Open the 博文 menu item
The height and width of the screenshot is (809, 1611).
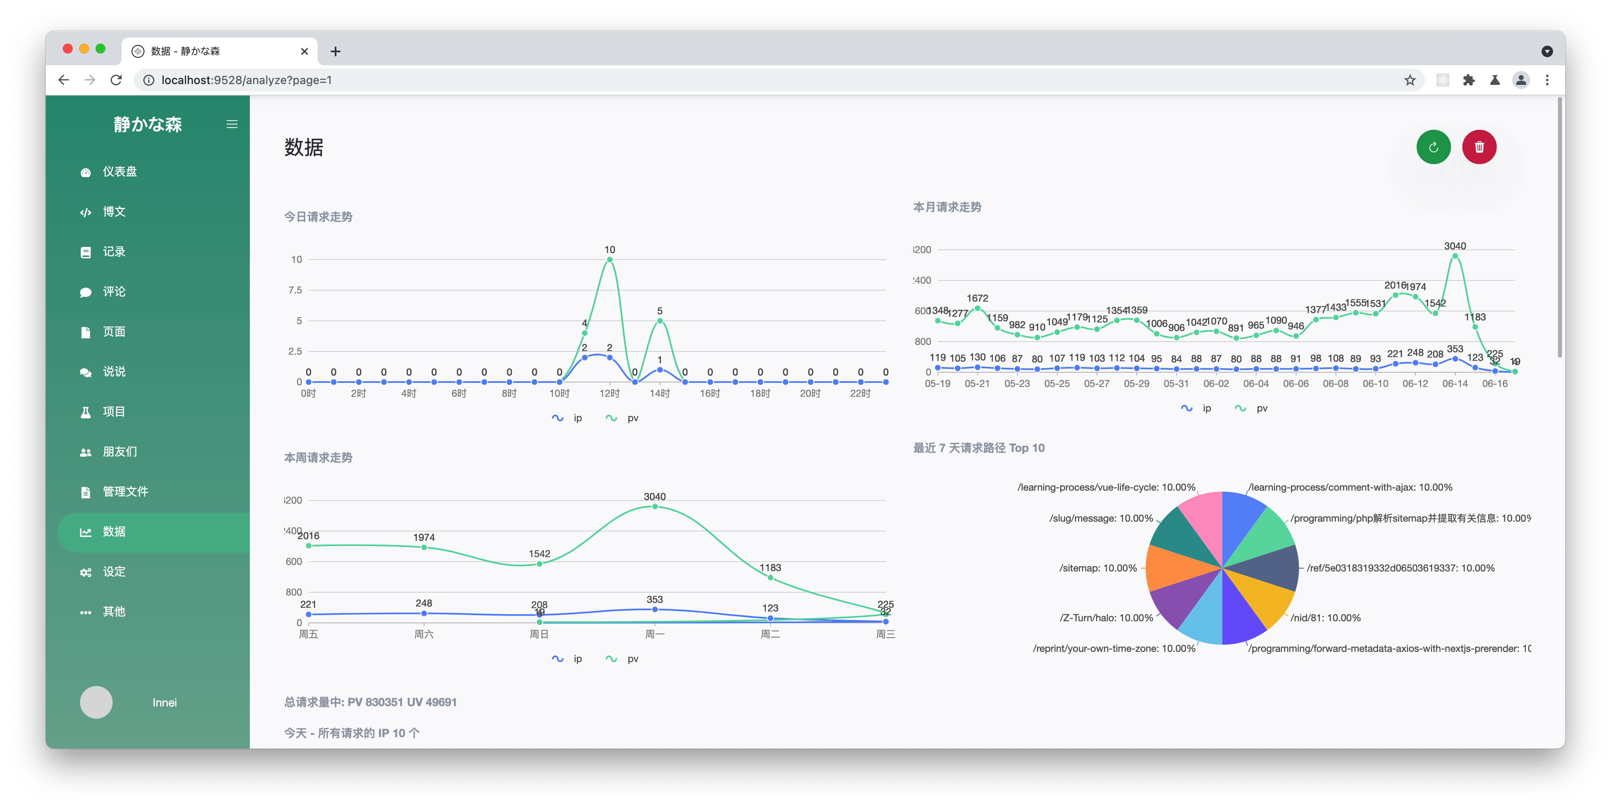click(x=153, y=212)
